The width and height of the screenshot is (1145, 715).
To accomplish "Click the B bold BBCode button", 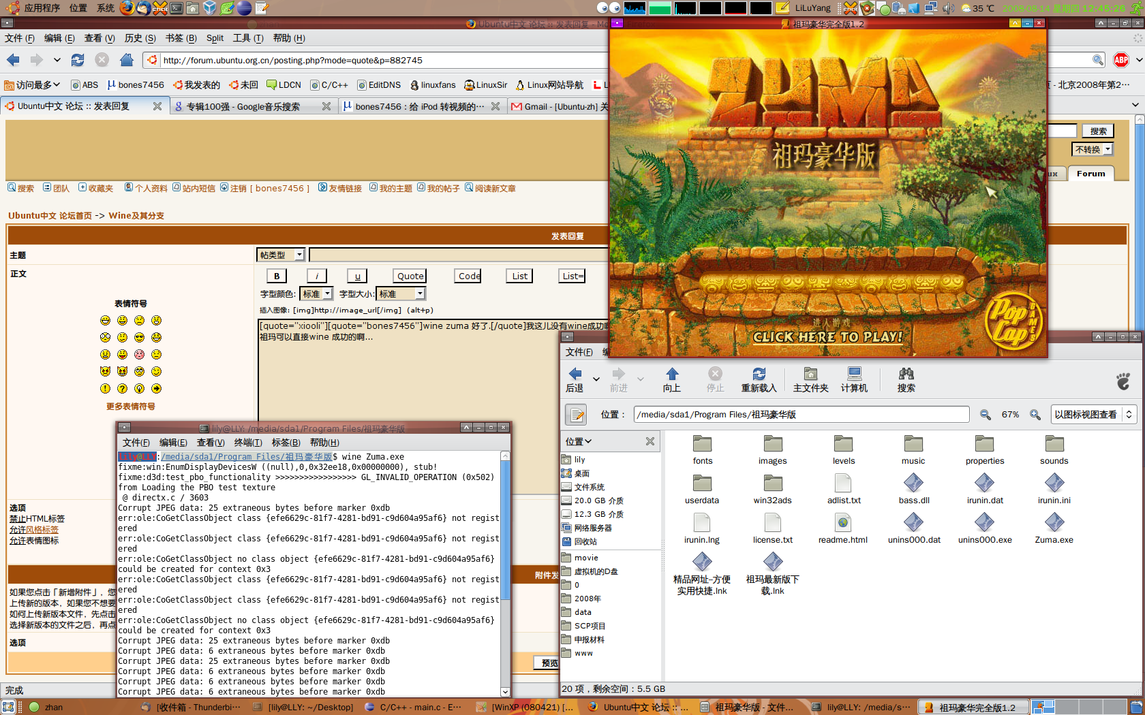I will pyautogui.click(x=276, y=276).
